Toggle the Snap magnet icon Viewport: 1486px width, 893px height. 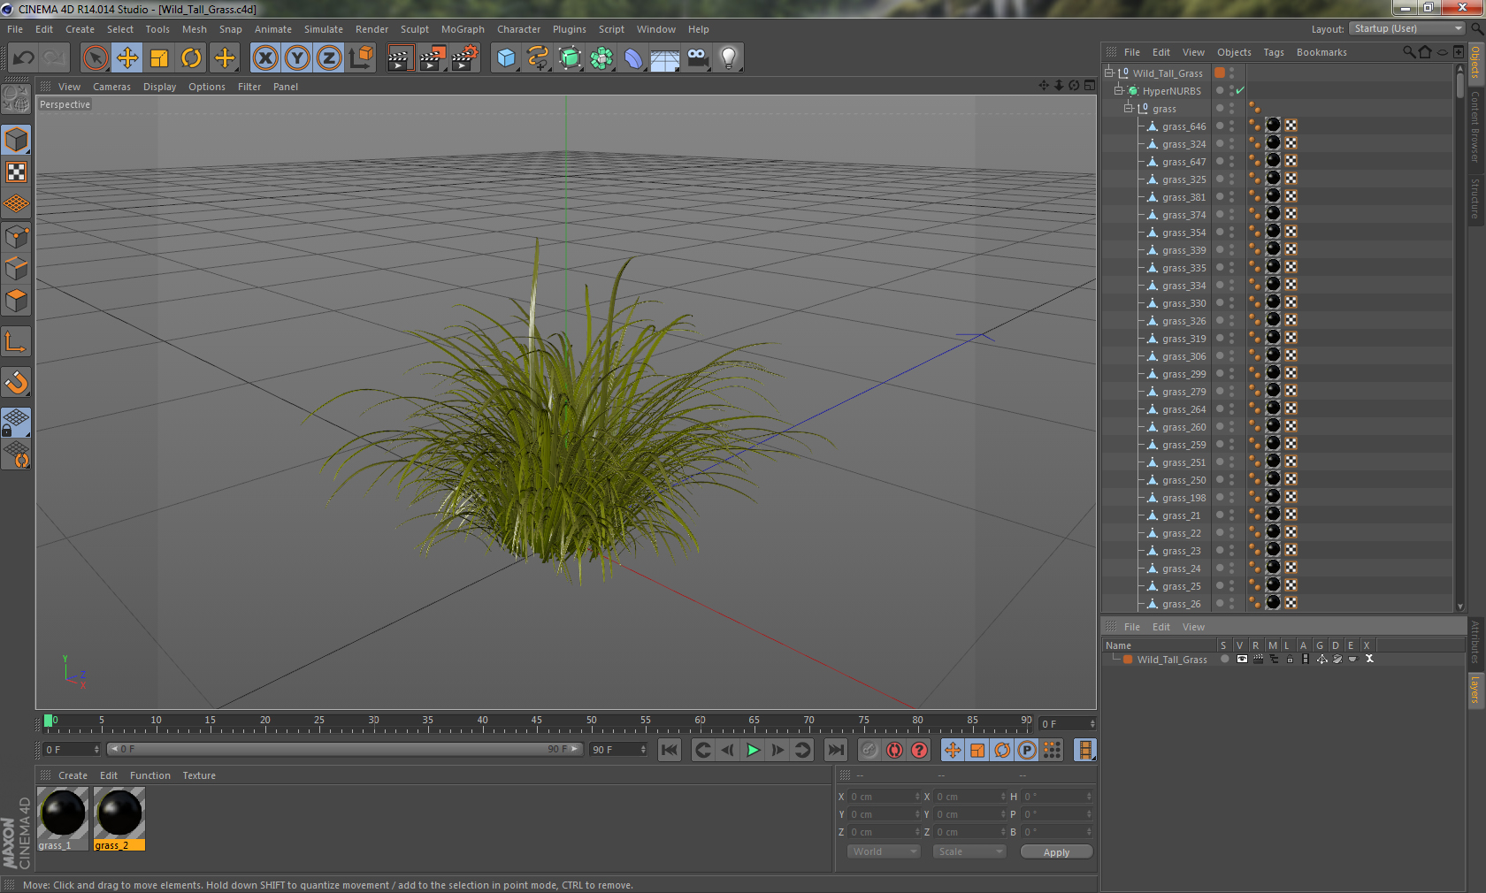(16, 382)
